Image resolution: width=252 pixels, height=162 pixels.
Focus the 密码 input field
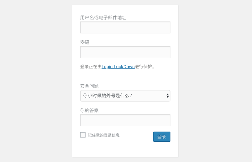[125, 52]
